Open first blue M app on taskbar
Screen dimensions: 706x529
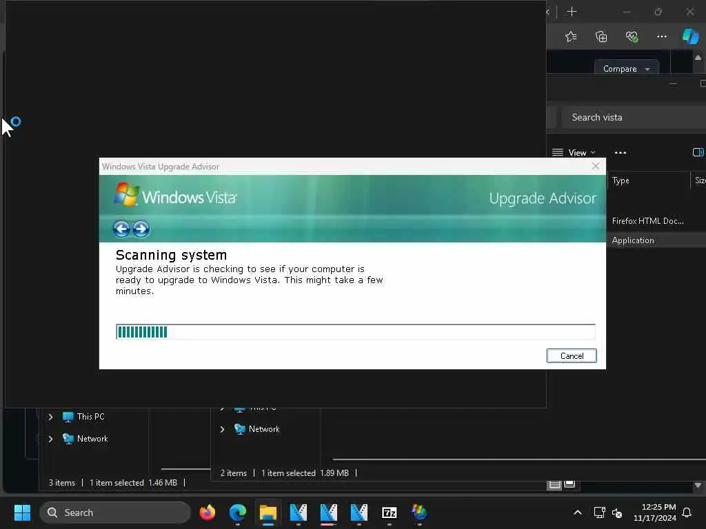click(x=298, y=512)
